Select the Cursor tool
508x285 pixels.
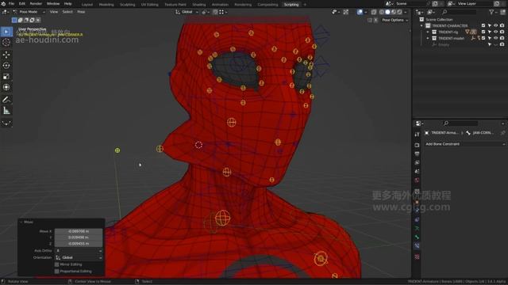tap(6, 42)
